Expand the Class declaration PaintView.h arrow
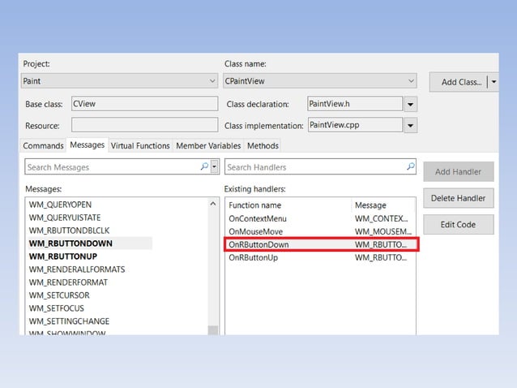Screen dimensions: 517x388 [411, 104]
